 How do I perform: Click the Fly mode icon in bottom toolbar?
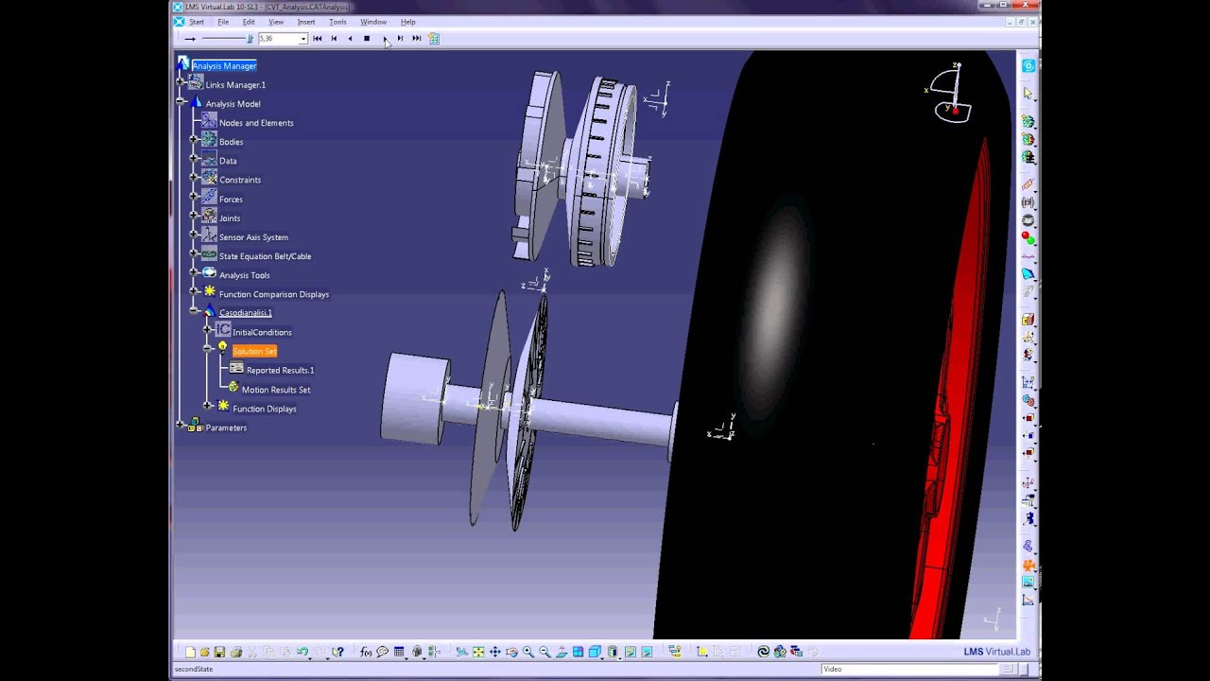point(462,652)
